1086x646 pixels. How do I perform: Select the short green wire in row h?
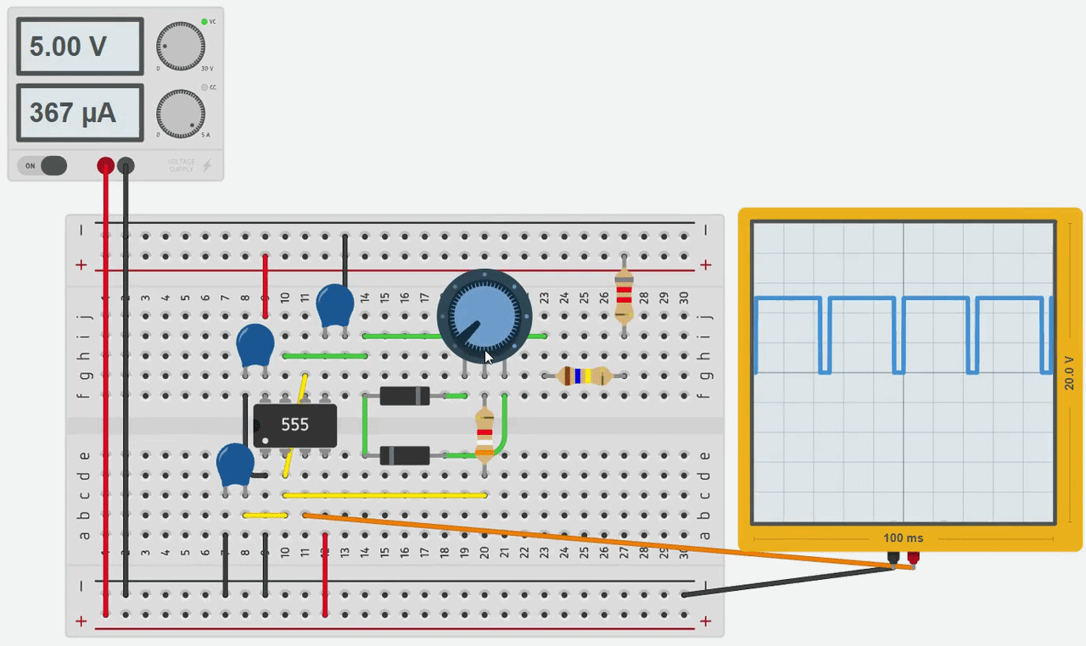pyautogui.click(x=325, y=356)
